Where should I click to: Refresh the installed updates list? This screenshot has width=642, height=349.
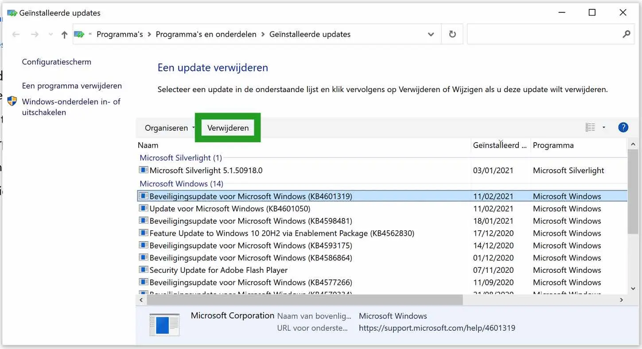click(x=452, y=35)
